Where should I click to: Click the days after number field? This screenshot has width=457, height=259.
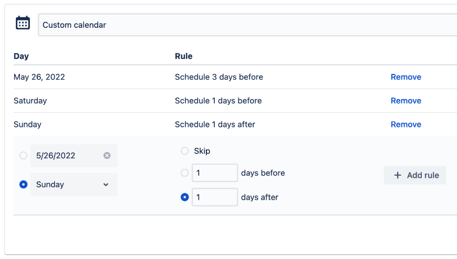coord(214,198)
